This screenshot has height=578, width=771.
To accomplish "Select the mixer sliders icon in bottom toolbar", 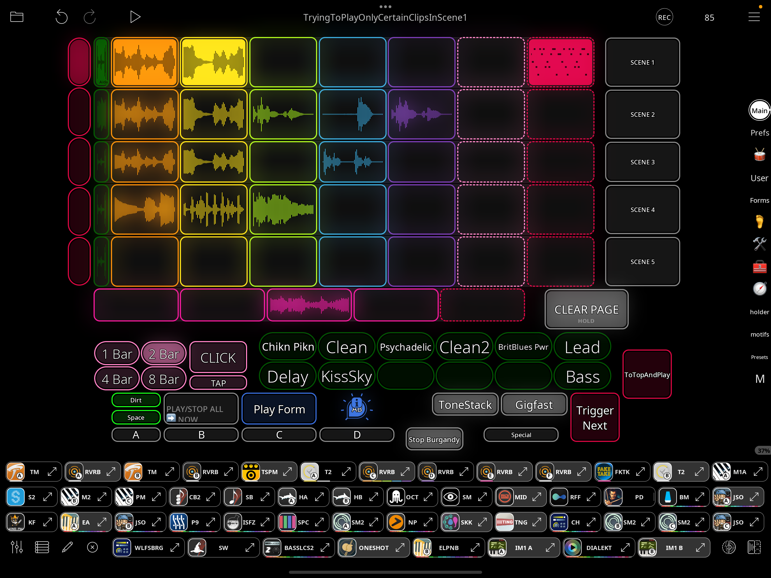I will (x=16, y=547).
